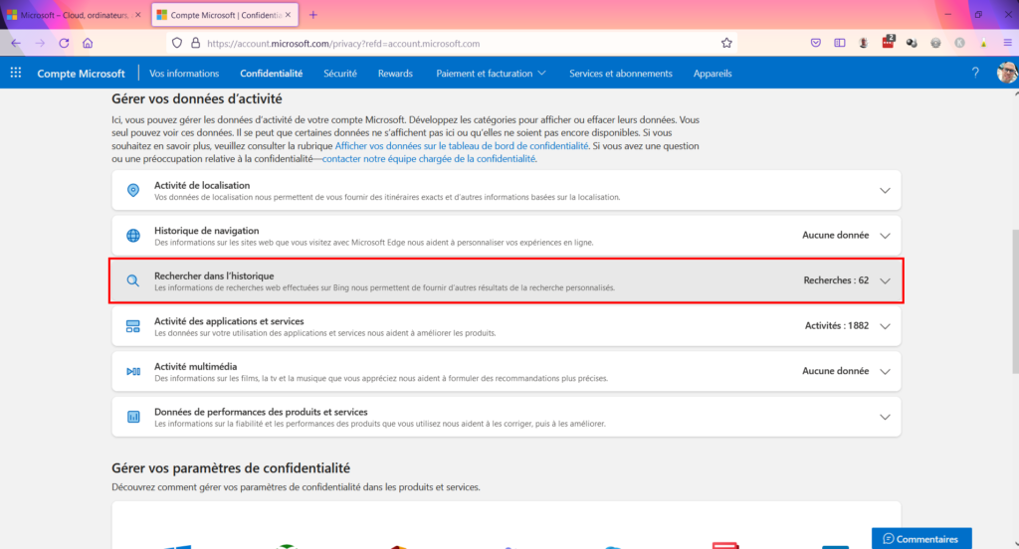
Task: Select the Confidentialité menu item
Action: [271, 74]
